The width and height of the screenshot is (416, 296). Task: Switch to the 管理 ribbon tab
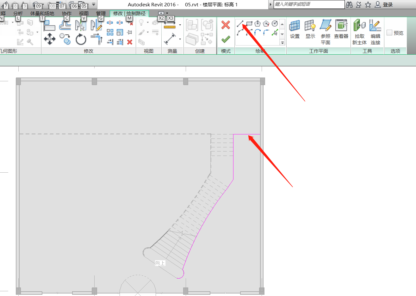[x=101, y=13]
